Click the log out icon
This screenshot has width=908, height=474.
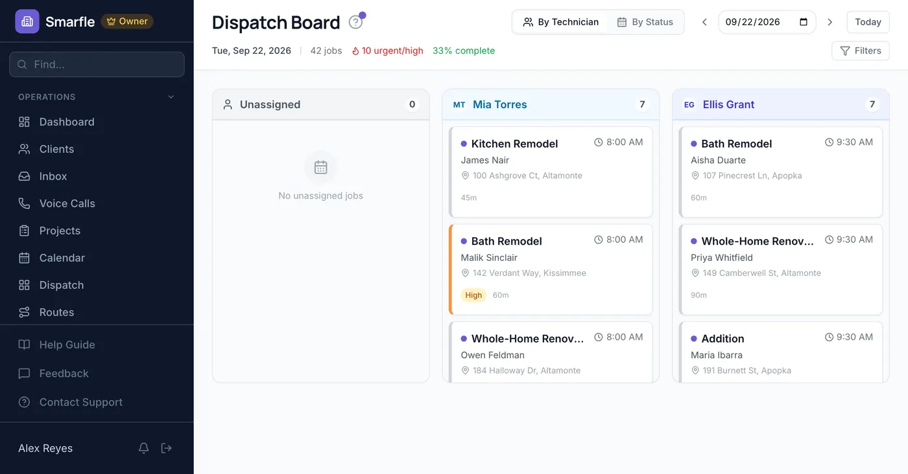pyautogui.click(x=167, y=448)
